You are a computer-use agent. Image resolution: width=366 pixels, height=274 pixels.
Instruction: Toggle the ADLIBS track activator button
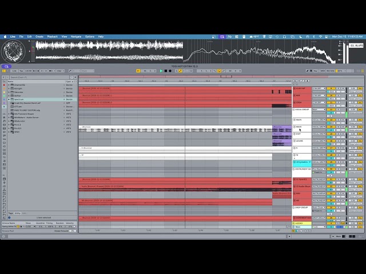pos(331,141)
